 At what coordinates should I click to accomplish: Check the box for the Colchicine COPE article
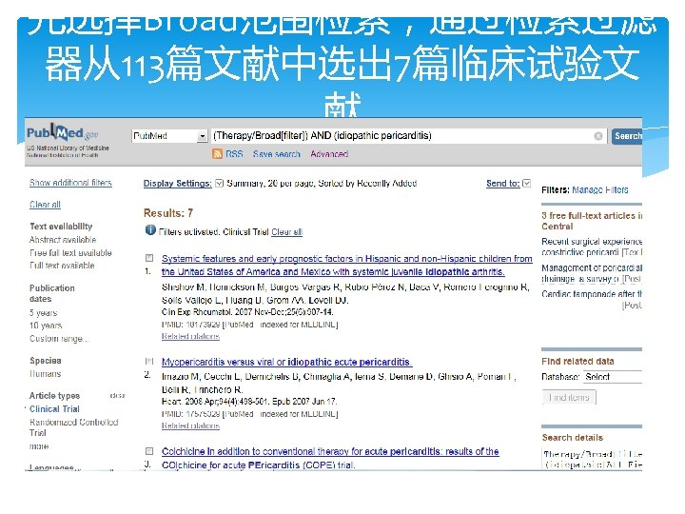(149, 450)
